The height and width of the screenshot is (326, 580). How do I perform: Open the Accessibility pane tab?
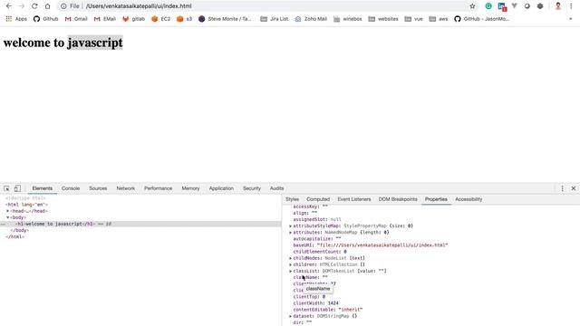469,199
